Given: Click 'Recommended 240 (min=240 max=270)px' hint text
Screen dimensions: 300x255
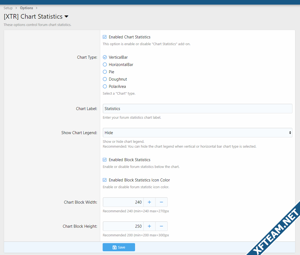Looking at the screenshot, I should tap(136, 211).
